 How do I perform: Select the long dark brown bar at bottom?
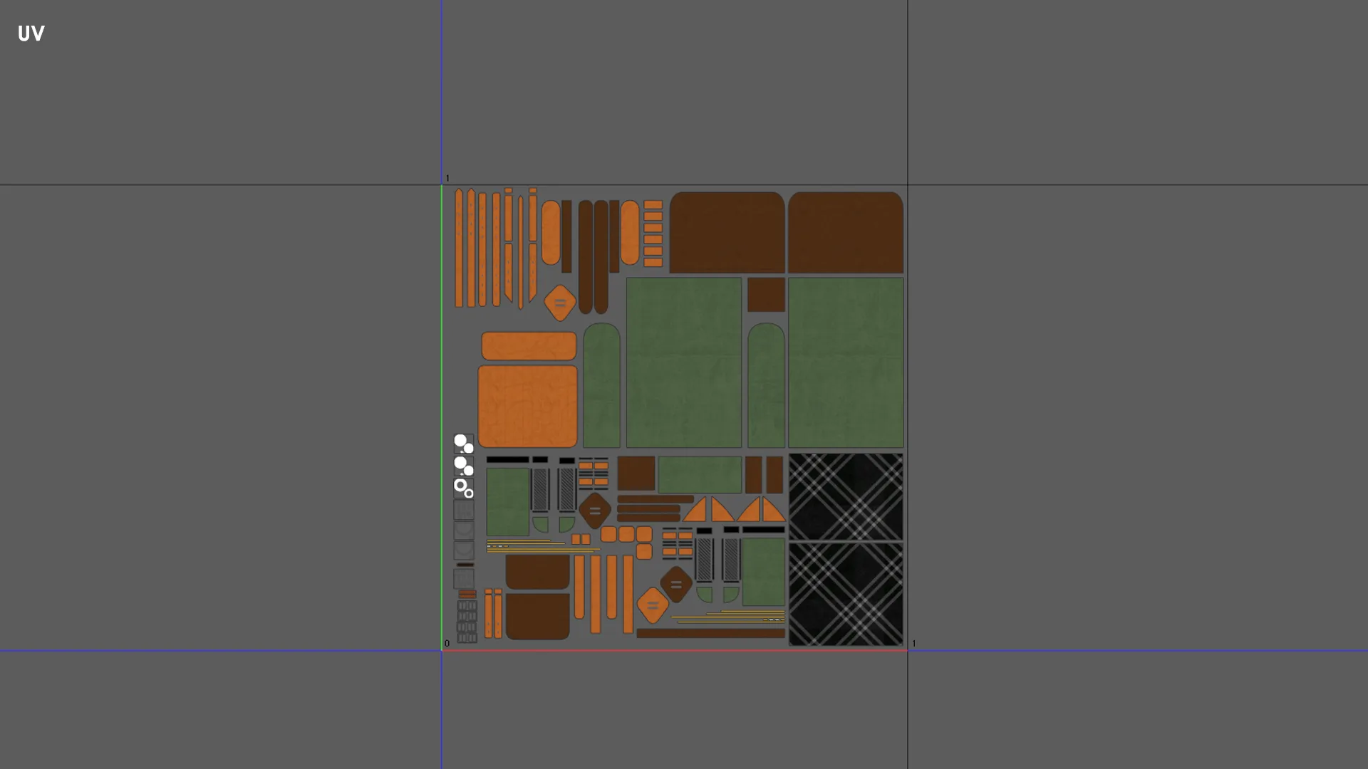[710, 633]
